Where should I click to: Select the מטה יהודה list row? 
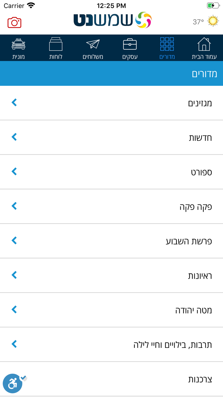(111, 310)
